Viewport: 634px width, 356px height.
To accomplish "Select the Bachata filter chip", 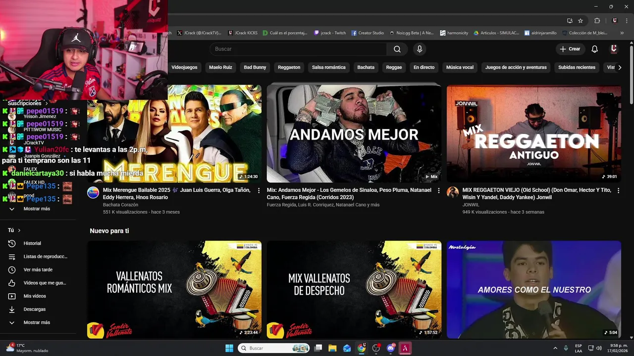I will coord(366,67).
